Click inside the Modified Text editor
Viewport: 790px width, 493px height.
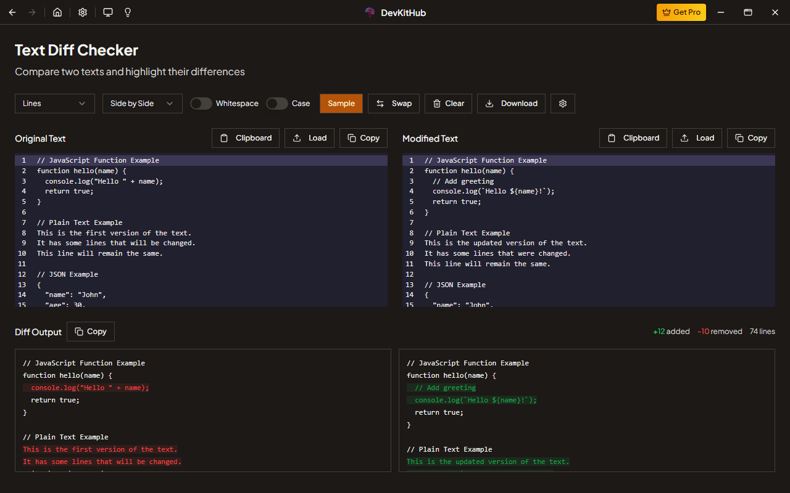point(589,230)
